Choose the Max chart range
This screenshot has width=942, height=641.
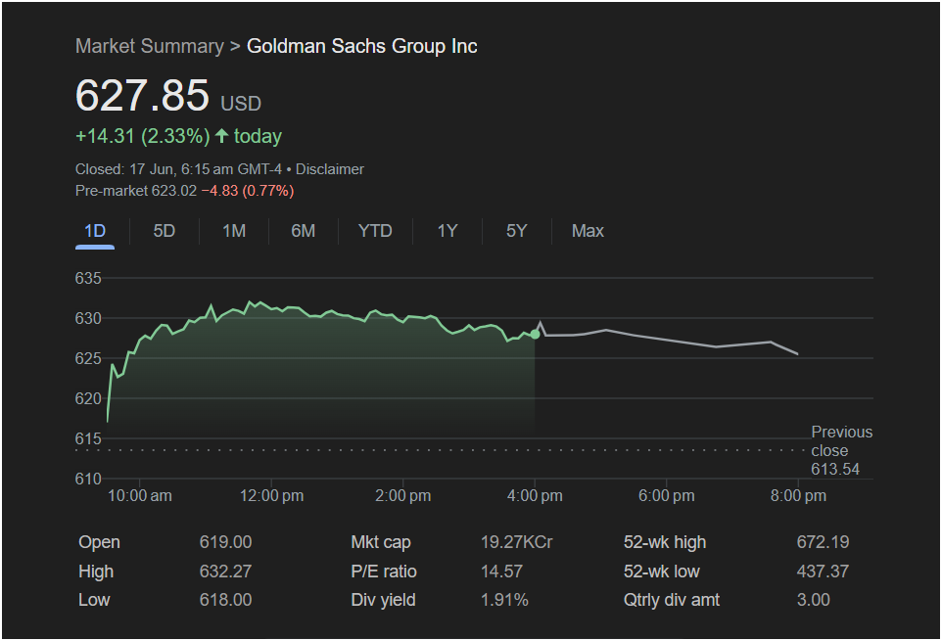[x=588, y=231]
